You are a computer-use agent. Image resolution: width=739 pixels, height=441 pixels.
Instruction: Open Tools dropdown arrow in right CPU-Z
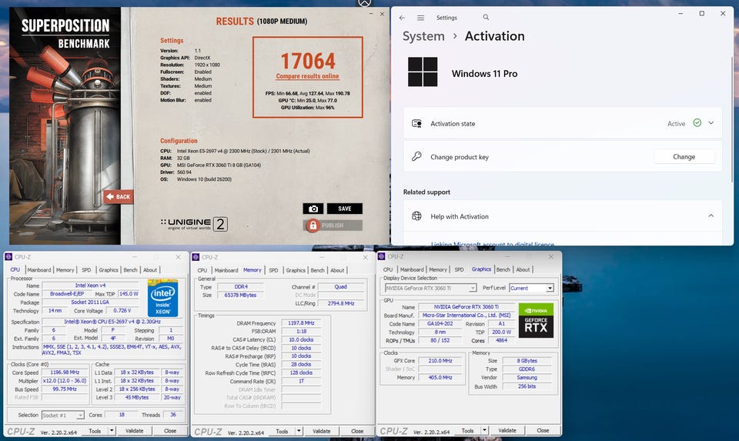point(484,431)
